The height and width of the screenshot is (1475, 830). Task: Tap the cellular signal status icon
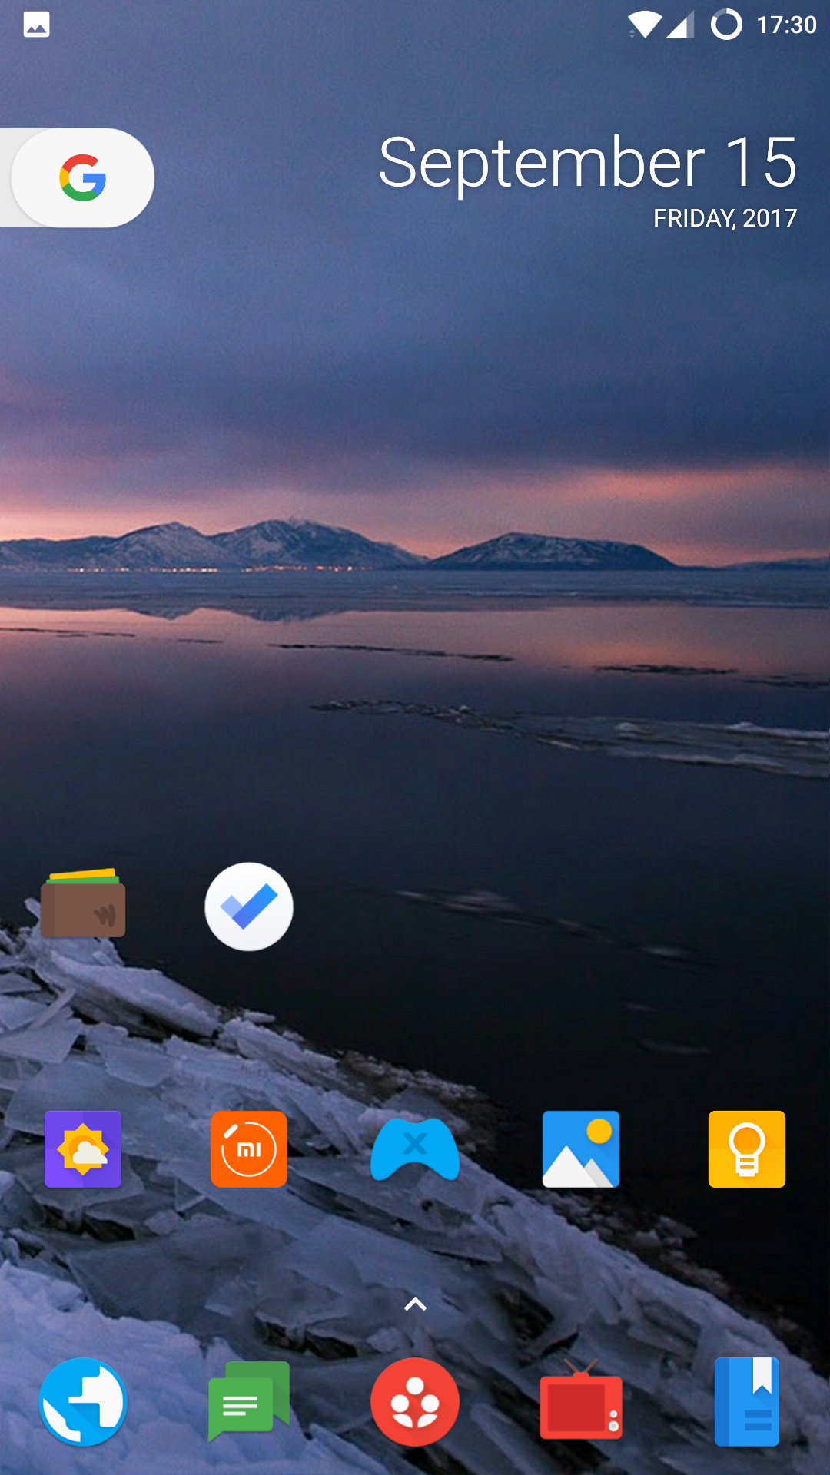(680, 25)
